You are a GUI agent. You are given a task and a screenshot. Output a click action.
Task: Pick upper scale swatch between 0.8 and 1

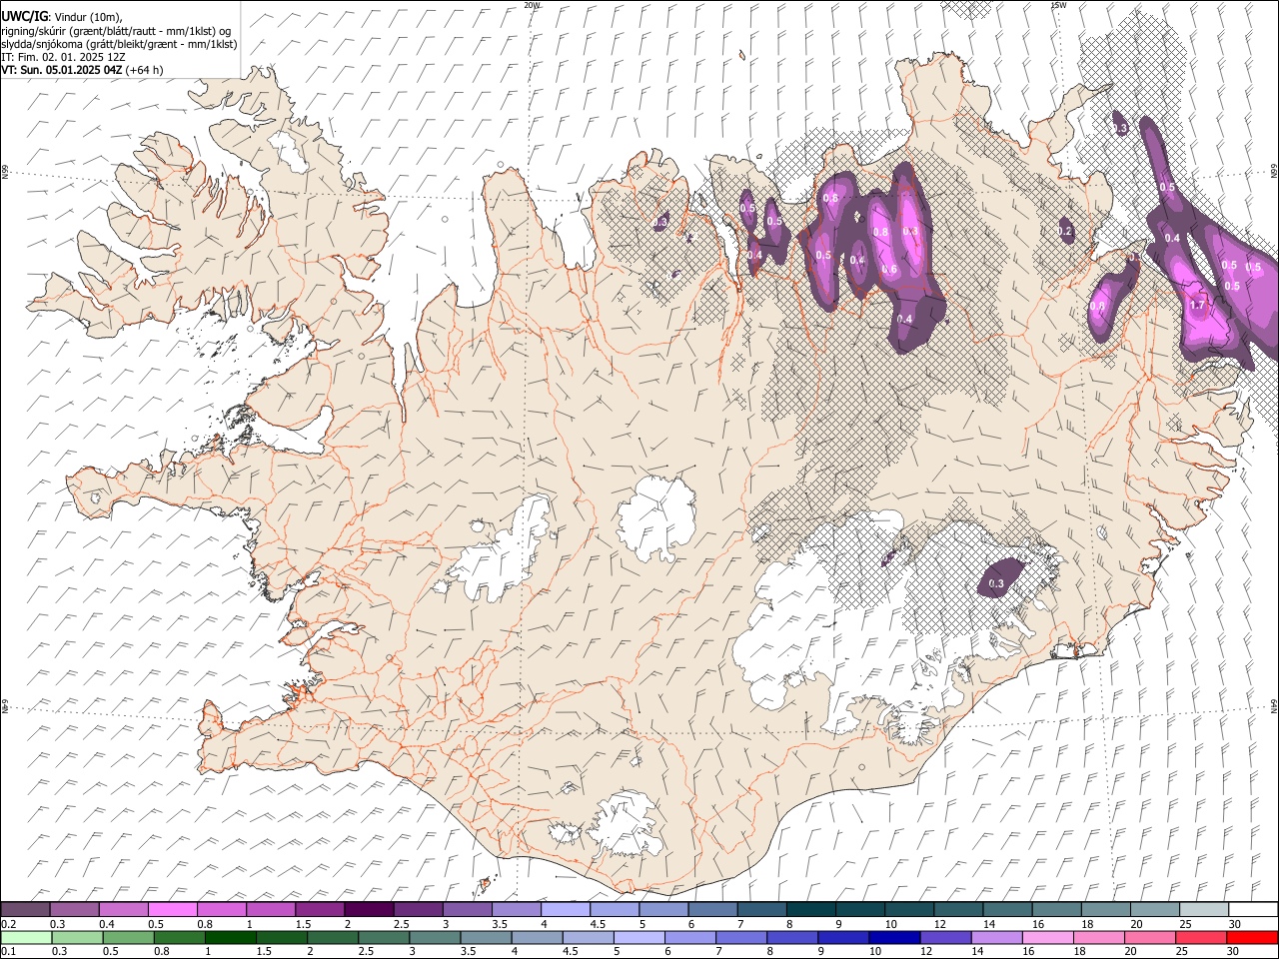tap(222, 910)
